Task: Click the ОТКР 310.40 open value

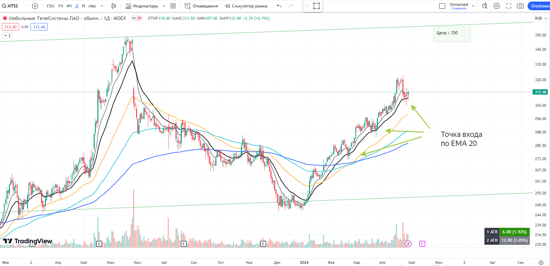Action: 159,18
